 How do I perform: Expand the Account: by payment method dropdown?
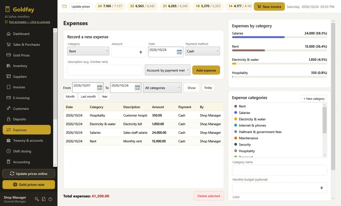point(168,70)
